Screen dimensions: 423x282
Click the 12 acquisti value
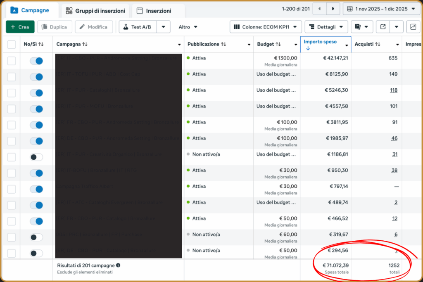coord(395,219)
